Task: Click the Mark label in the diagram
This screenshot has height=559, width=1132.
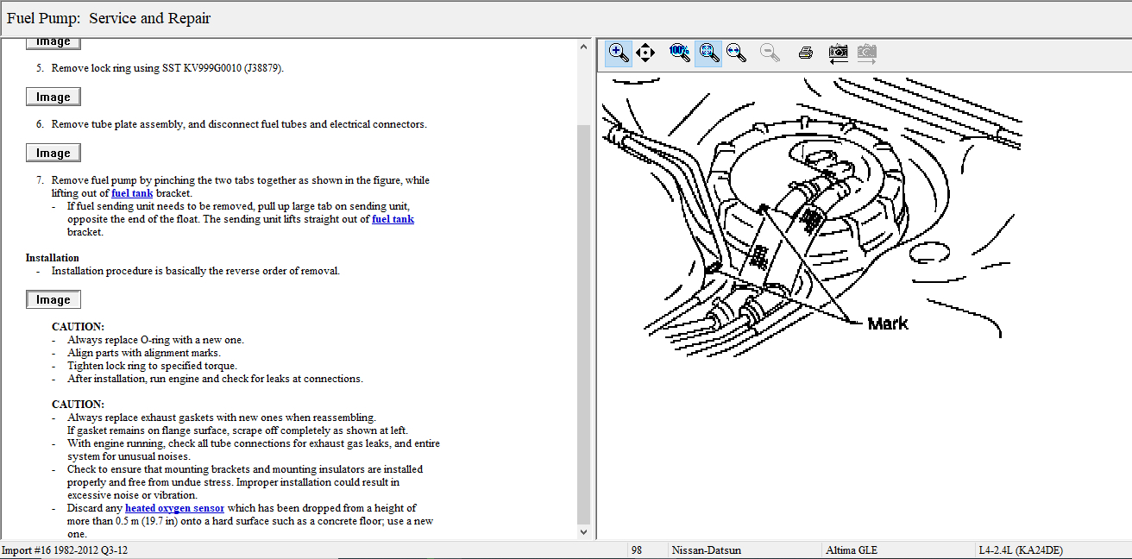Action: 887,323
